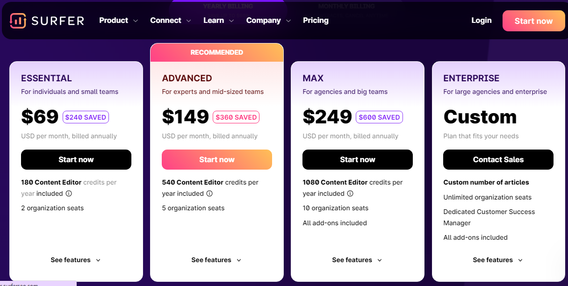The image size is (568, 286).
Task: Expand See features under Advanced
Action: (216, 260)
